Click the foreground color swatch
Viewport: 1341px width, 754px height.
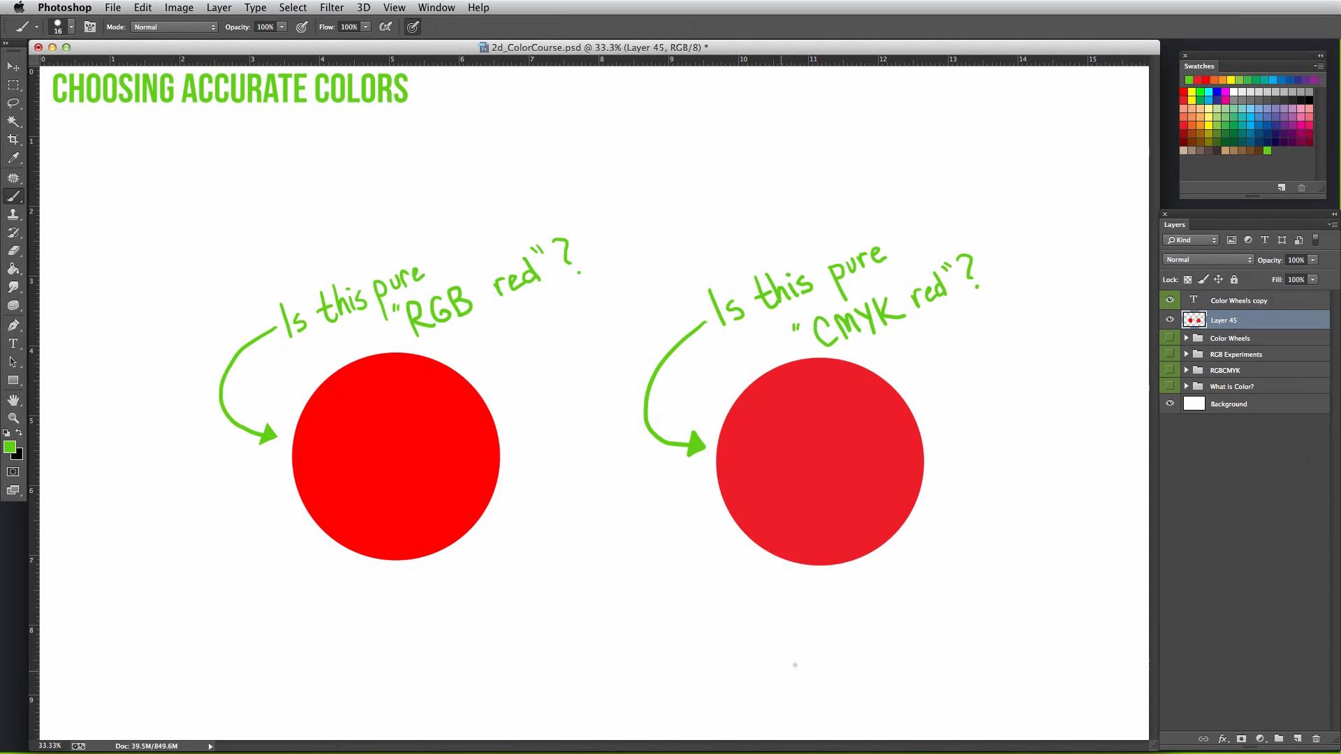coord(10,447)
